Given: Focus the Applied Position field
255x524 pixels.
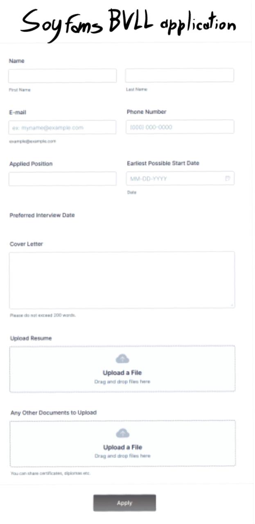Looking at the screenshot, I should pyautogui.click(x=63, y=179).
